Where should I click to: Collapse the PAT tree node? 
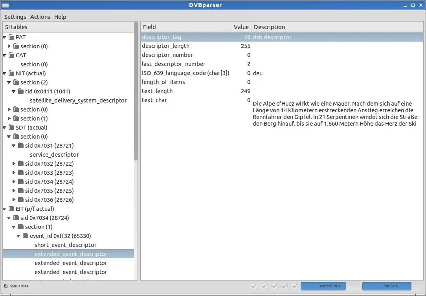coord(4,37)
